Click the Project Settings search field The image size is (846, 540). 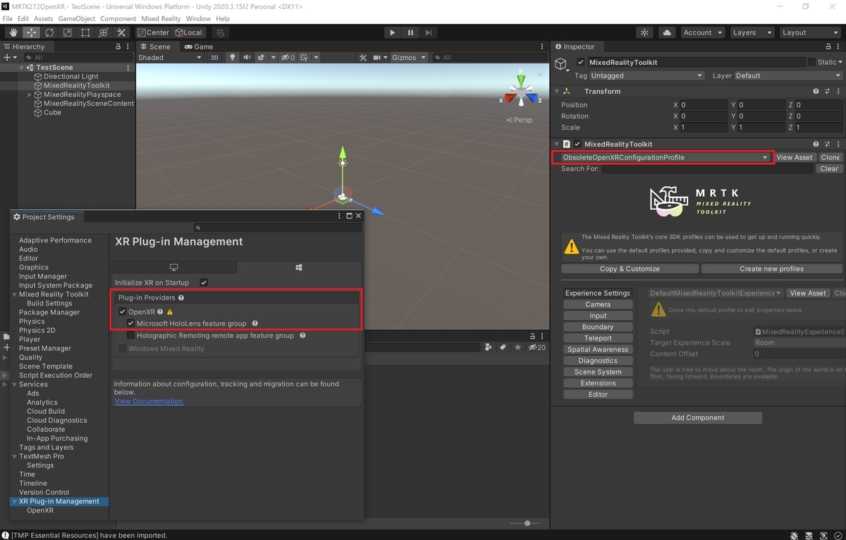coord(278,228)
